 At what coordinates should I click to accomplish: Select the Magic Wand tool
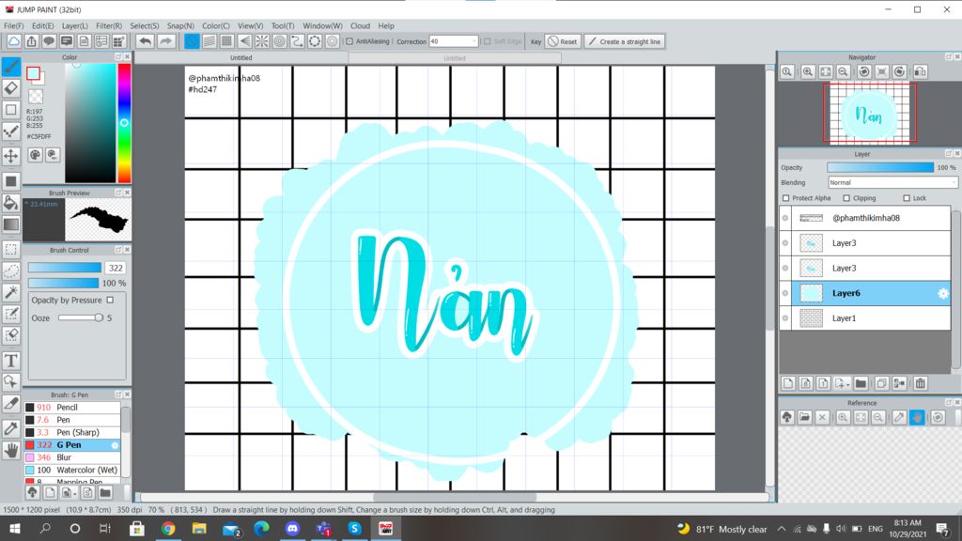point(11,292)
